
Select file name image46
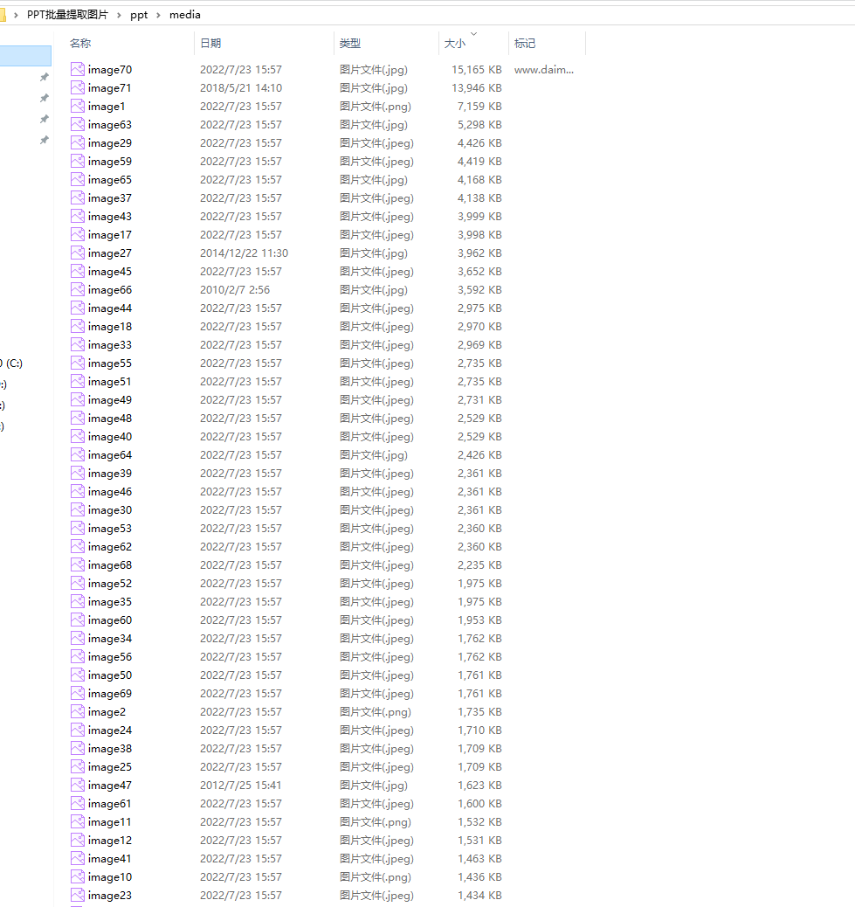[x=110, y=492]
